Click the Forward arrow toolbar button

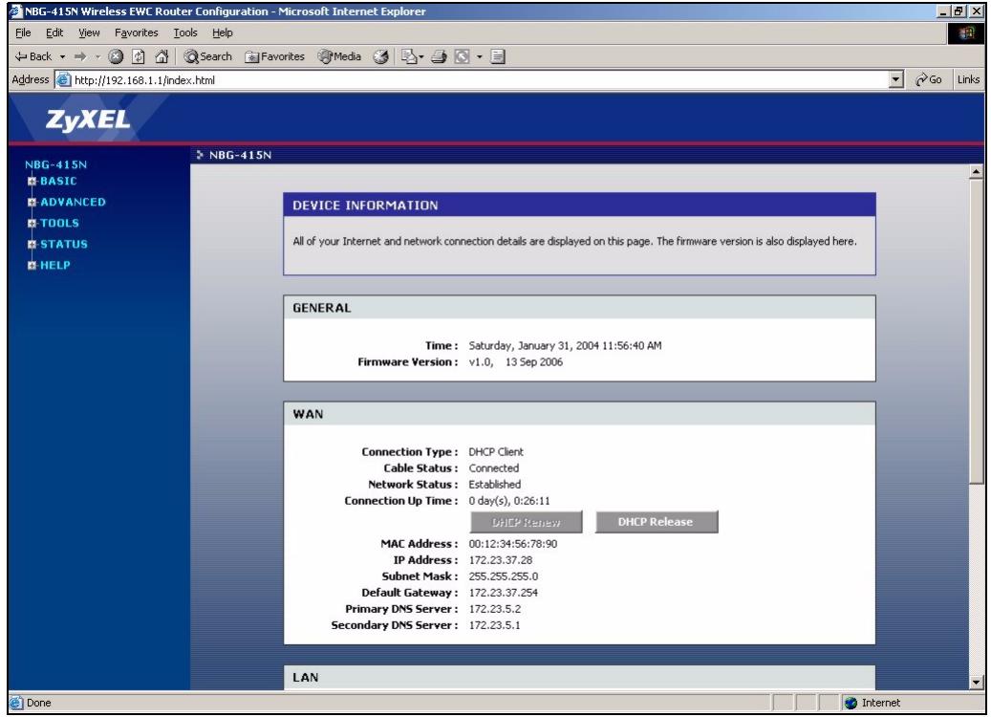(x=80, y=56)
